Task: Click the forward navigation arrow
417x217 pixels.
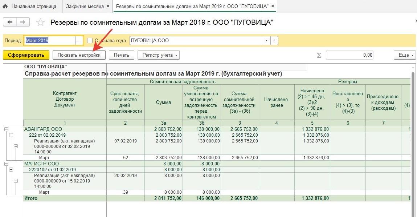Action: point(23,22)
